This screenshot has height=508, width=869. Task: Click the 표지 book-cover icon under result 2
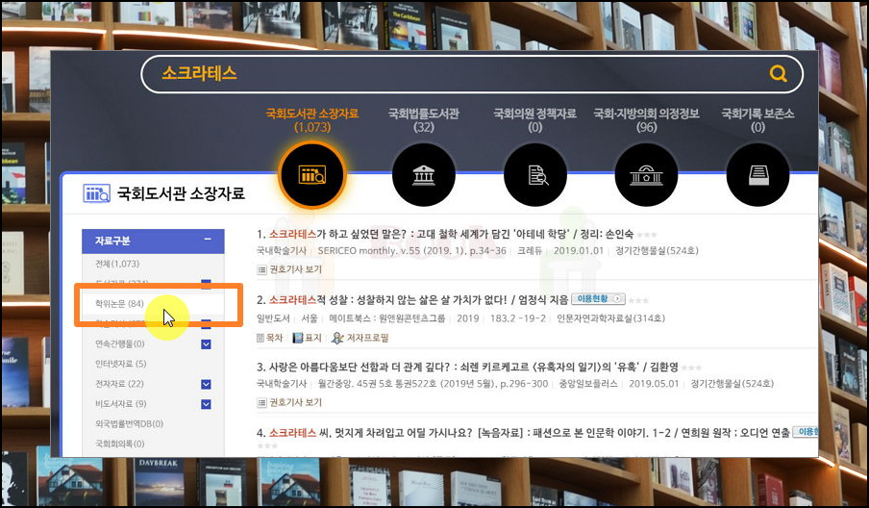[x=298, y=338]
